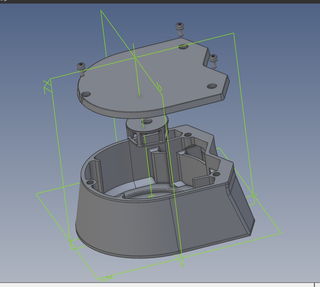This screenshot has width=320, height=287.
Task: Select the screw at the lid's left rounded edge
Action: coord(81,69)
